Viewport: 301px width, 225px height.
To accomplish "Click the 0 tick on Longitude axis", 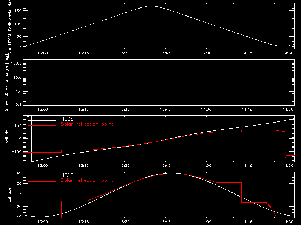I will 20,139.
